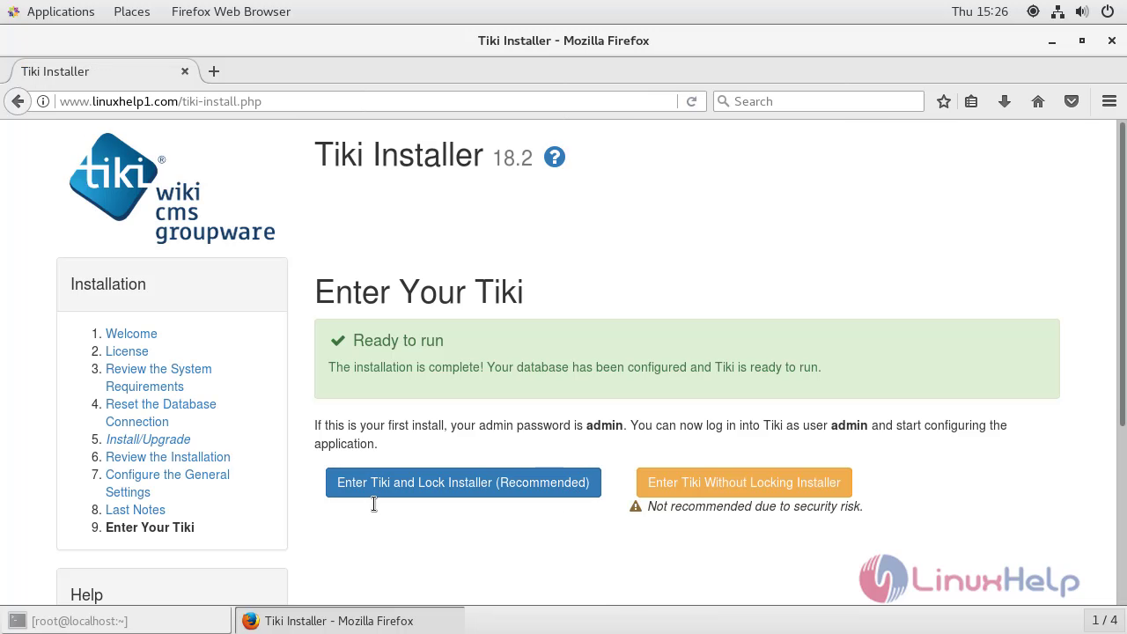Open Review the System Requirements step
Viewport: 1127px width, 634px height.
(x=158, y=378)
